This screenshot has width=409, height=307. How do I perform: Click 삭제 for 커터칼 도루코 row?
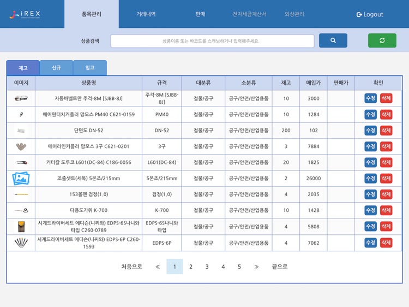click(386, 162)
